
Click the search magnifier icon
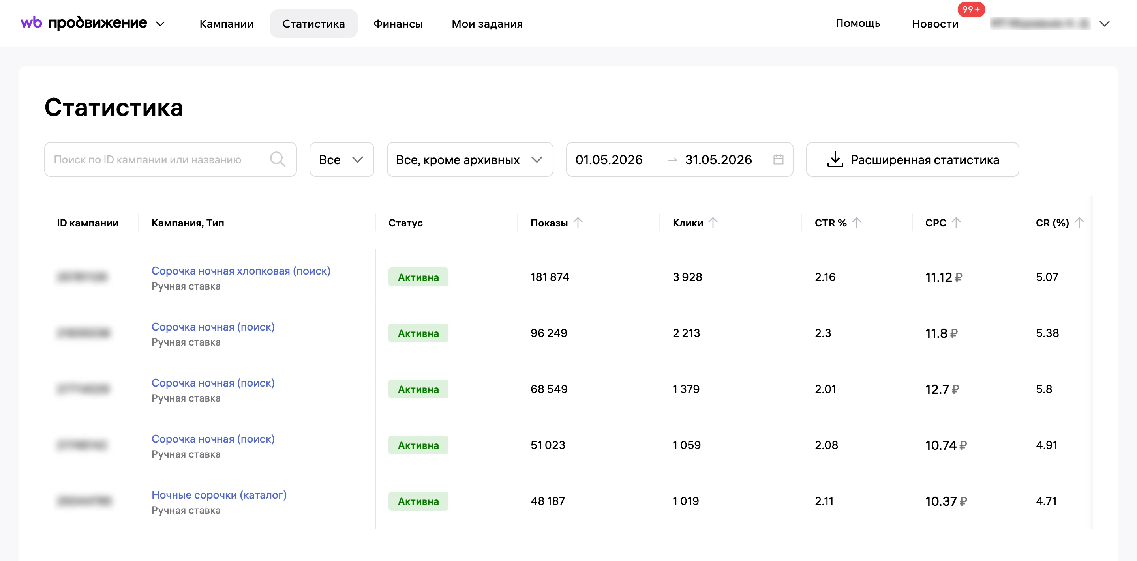click(277, 159)
